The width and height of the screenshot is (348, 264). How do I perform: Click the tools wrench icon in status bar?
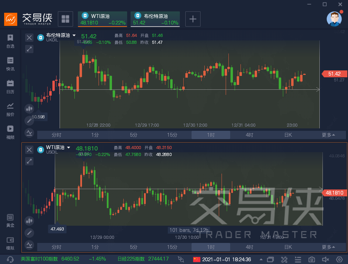coord(284,259)
